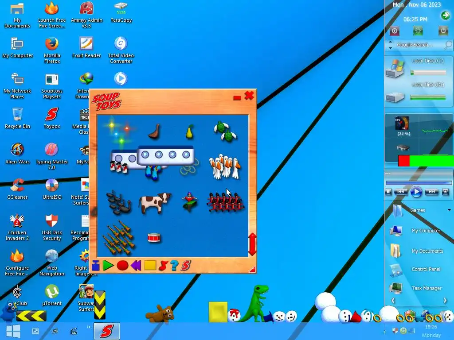Open Ammyy Admin v3.5 shortcut
454x340 pixels.
pos(86,15)
